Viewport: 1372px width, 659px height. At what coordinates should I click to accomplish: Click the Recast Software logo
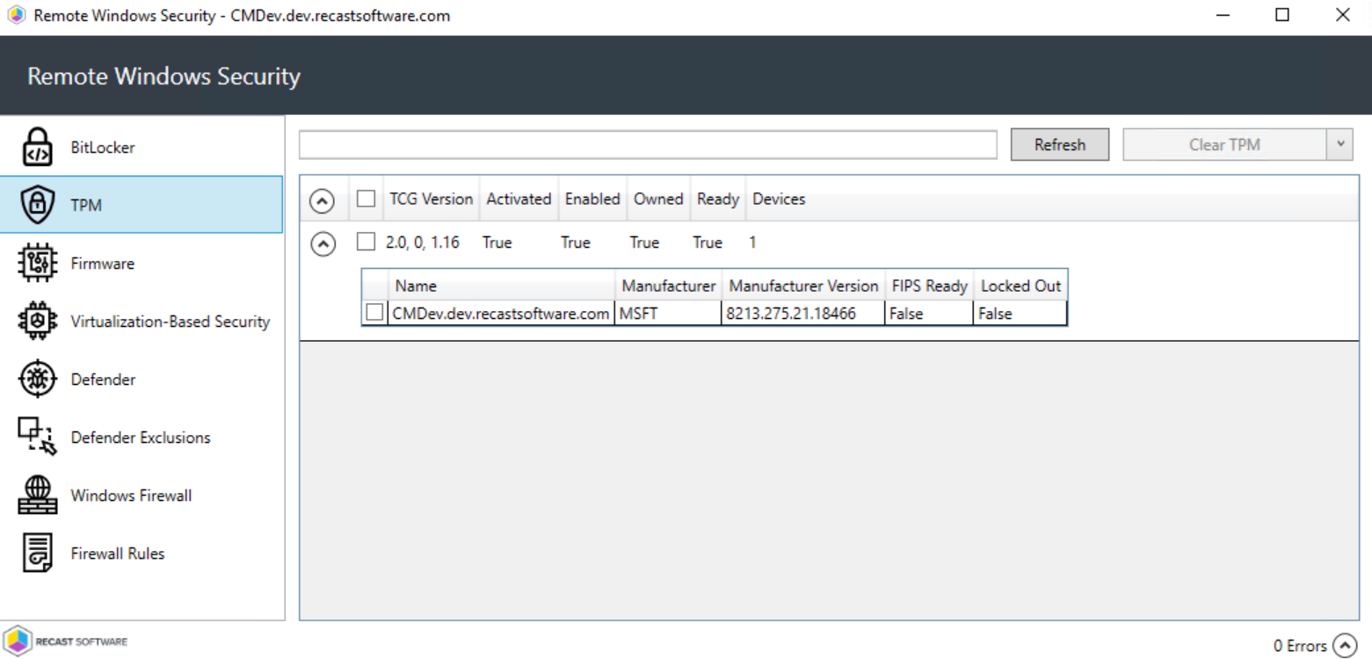[x=67, y=641]
